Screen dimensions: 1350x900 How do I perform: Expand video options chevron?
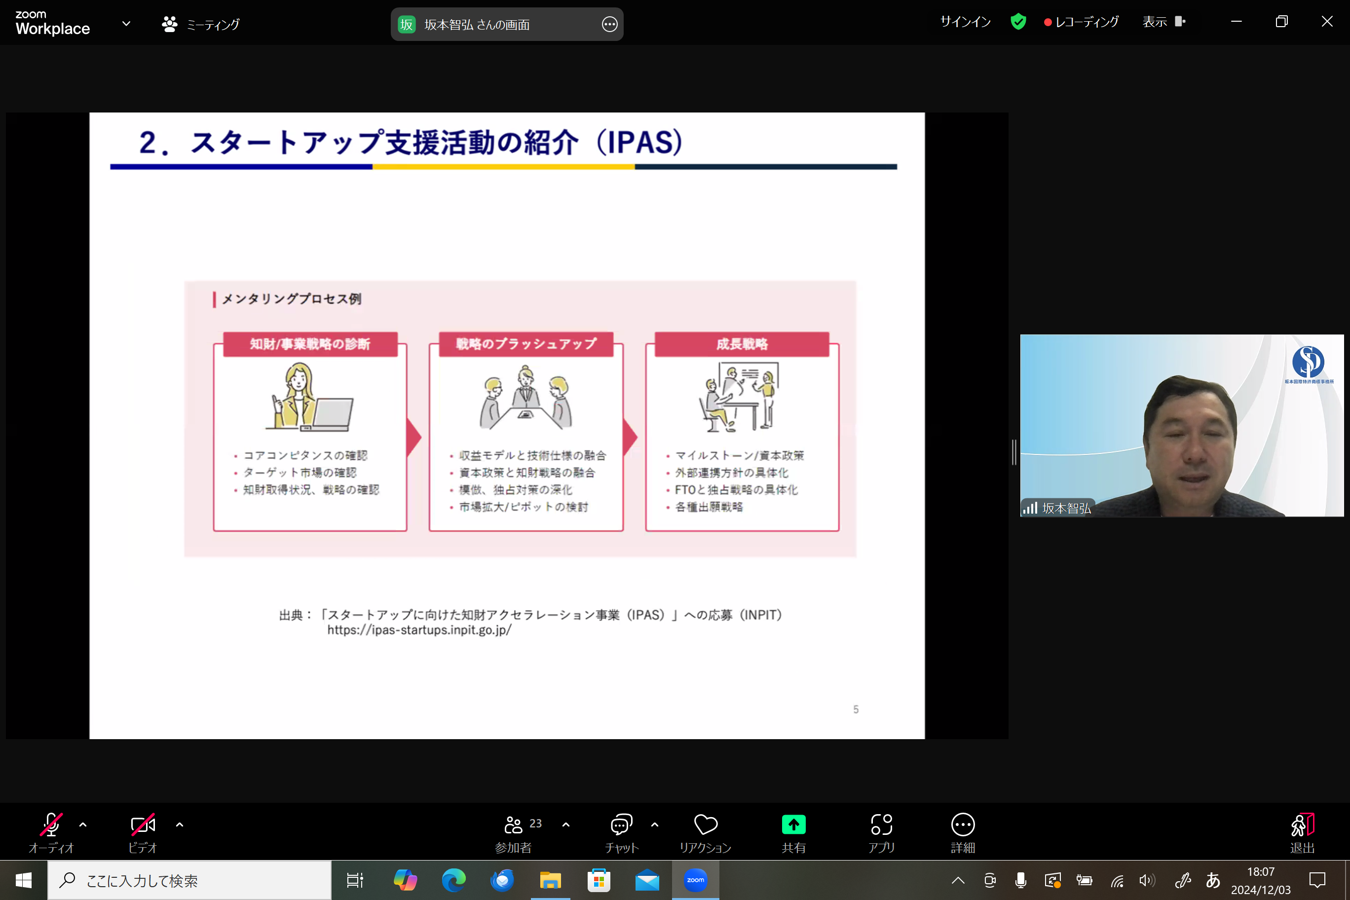coord(179,825)
